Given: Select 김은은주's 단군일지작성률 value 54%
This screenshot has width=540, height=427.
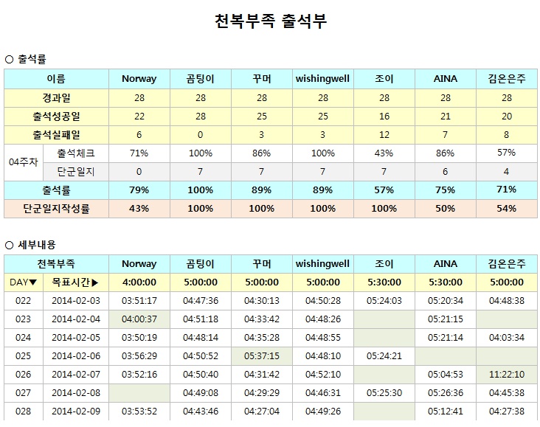Looking at the screenshot, I should (507, 209).
